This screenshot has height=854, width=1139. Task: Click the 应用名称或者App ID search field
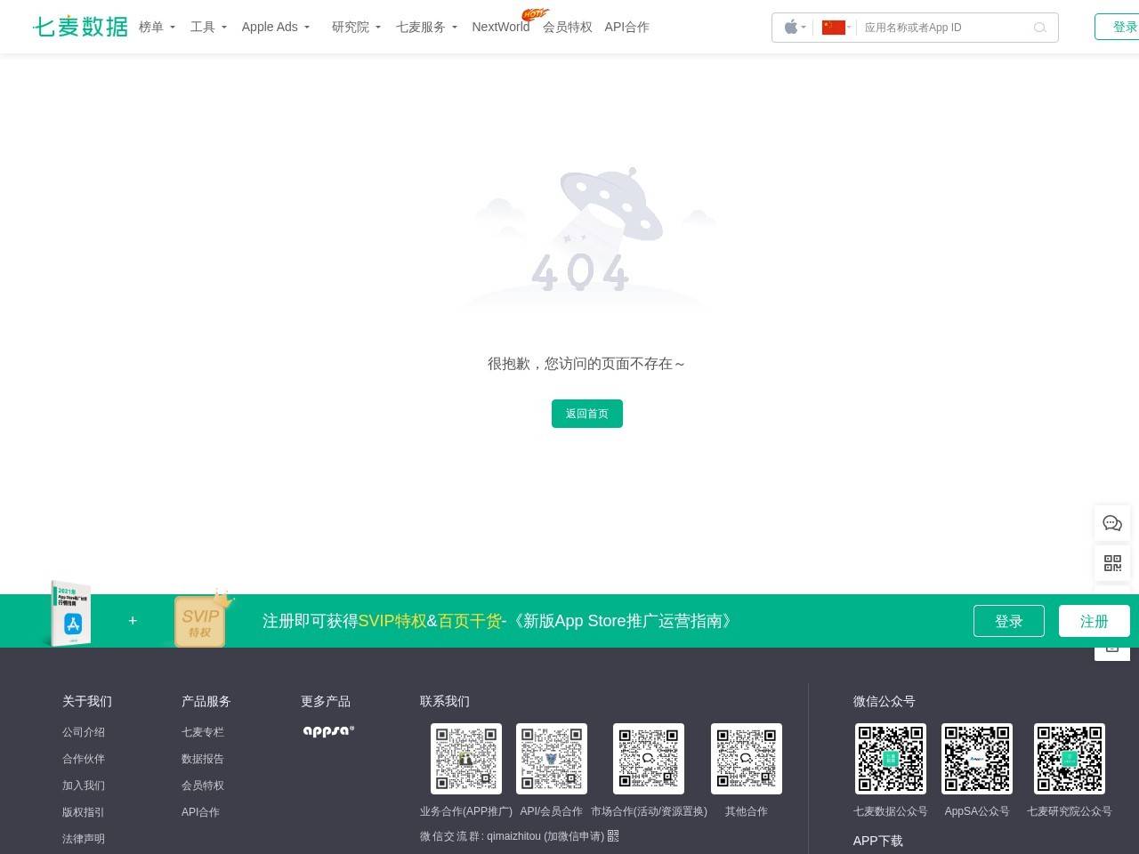[943, 28]
